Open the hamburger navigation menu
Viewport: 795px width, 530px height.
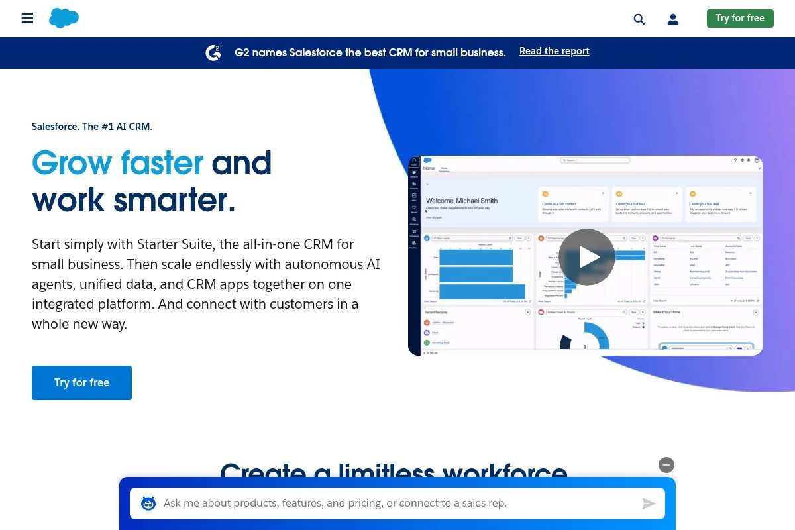27,19
